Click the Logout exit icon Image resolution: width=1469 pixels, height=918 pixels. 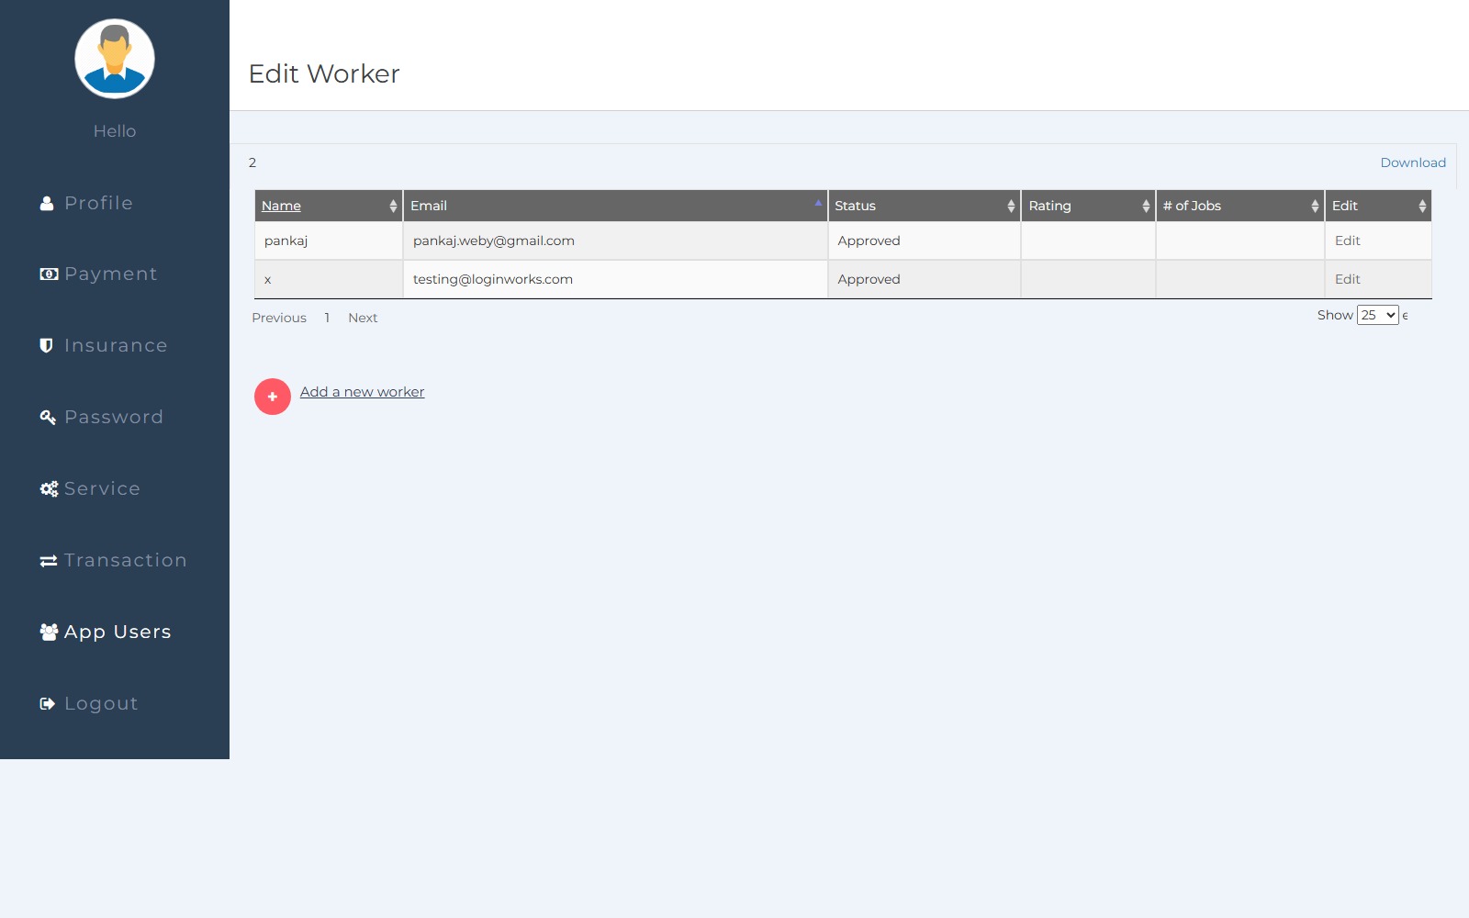click(48, 703)
